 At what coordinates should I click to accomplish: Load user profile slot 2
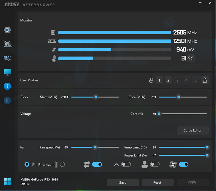tap(168, 80)
